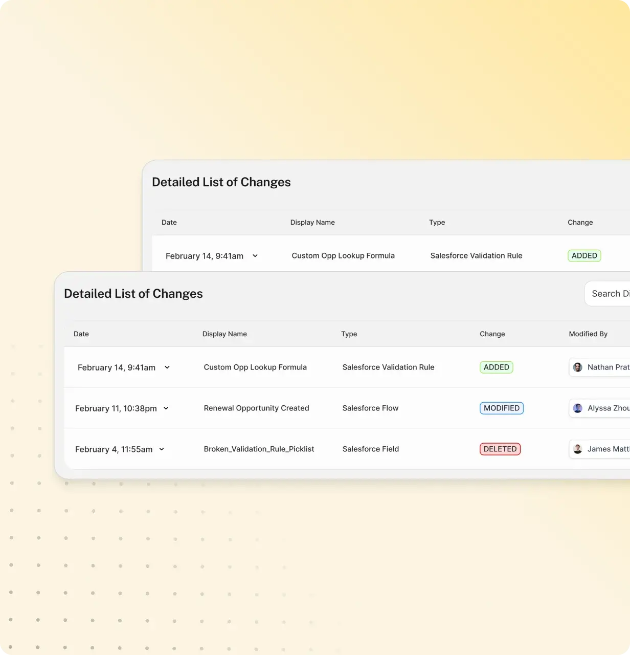Viewport: 630px width, 655px height.
Task: Sort by Modified By column header
Action: [x=588, y=334]
